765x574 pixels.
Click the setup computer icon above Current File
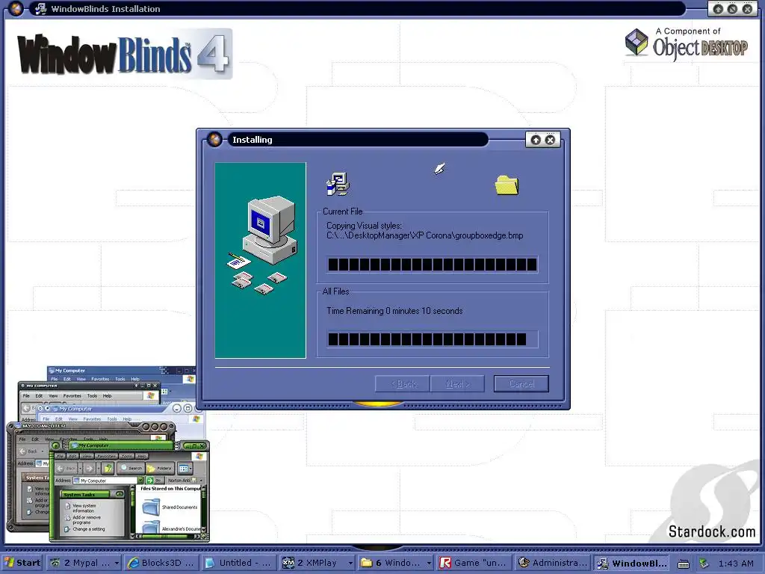pyautogui.click(x=338, y=184)
